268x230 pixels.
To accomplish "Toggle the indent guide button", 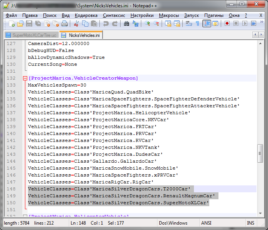I will point(207,23).
